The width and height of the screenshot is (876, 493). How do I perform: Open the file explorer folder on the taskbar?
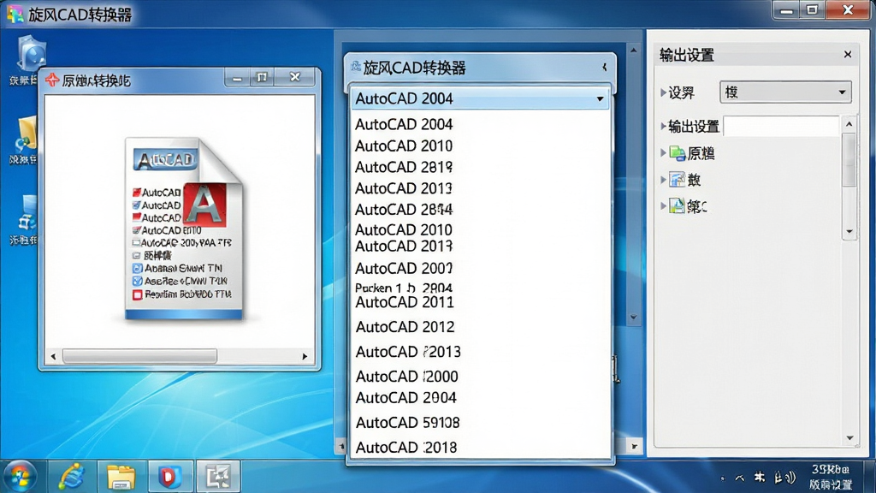pos(121,477)
